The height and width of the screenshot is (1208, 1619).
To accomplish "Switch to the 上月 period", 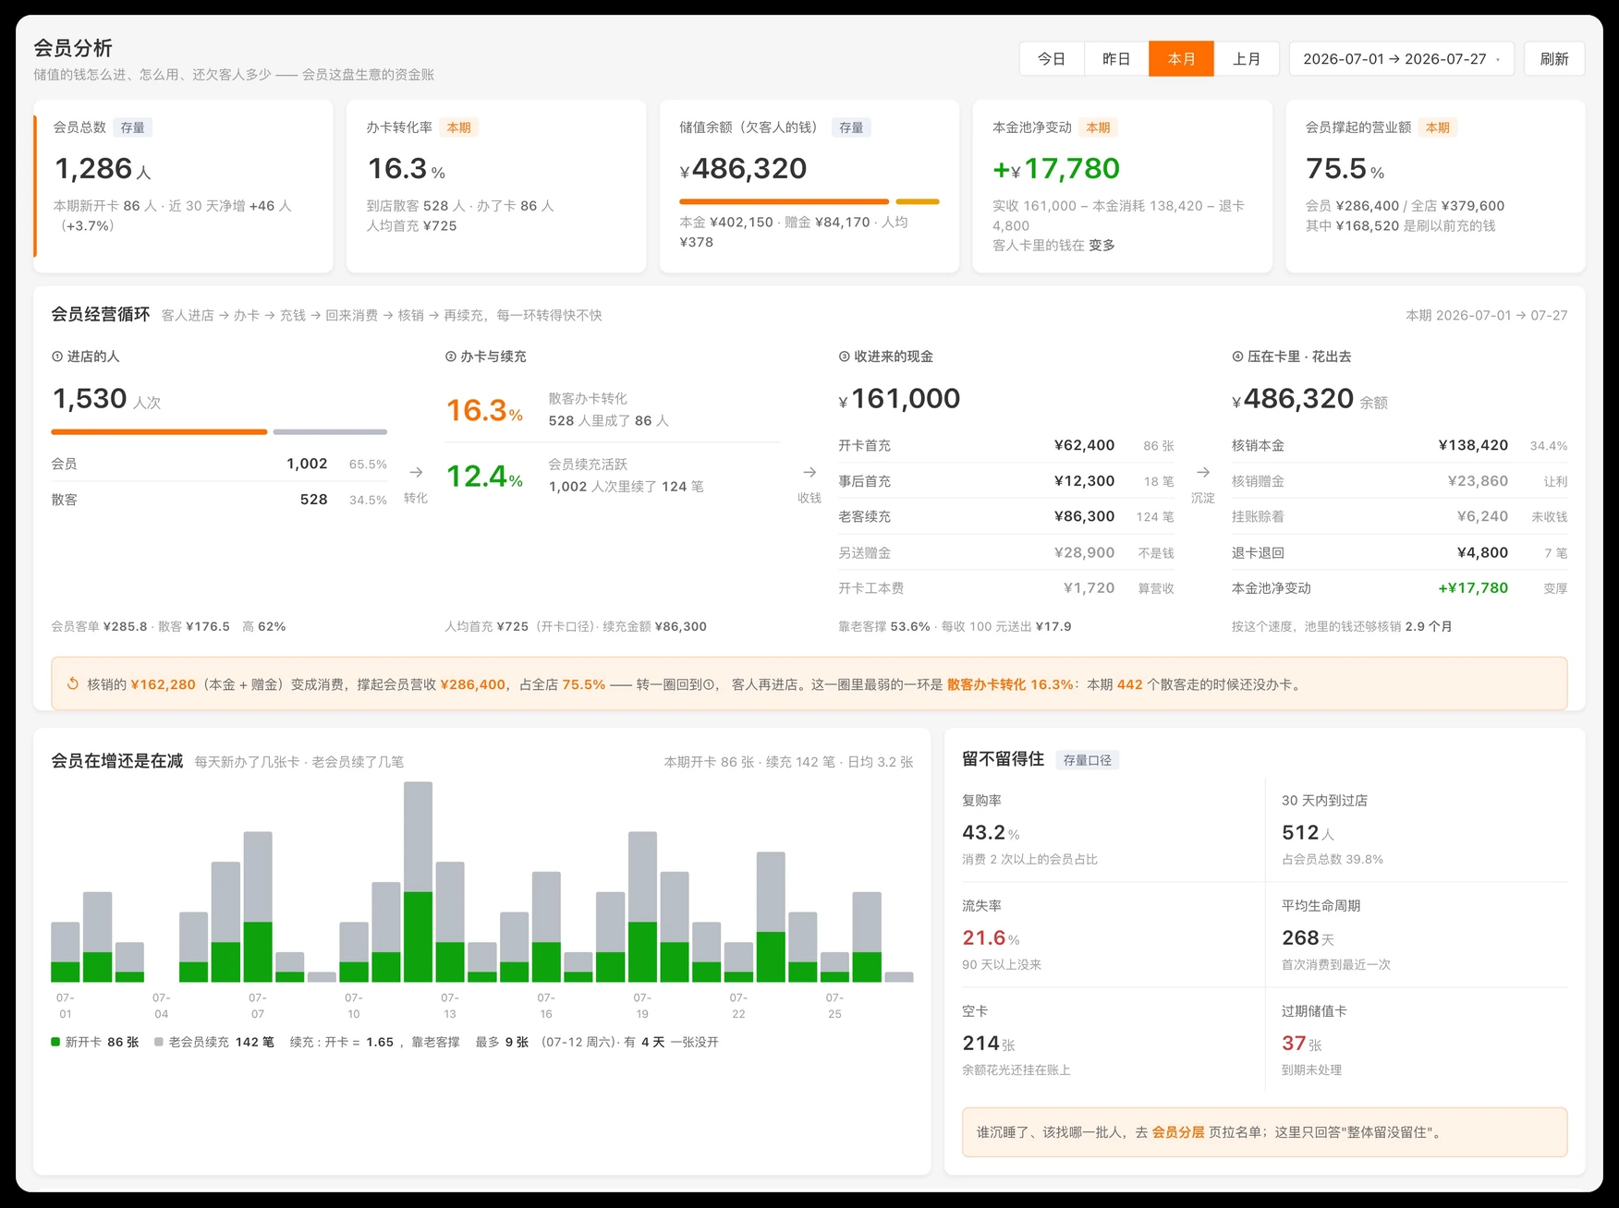I will pos(1247,59).
